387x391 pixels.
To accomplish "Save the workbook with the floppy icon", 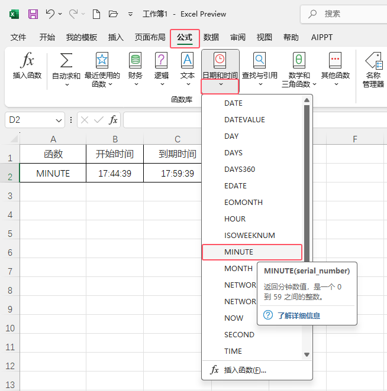I will point(33,14).
